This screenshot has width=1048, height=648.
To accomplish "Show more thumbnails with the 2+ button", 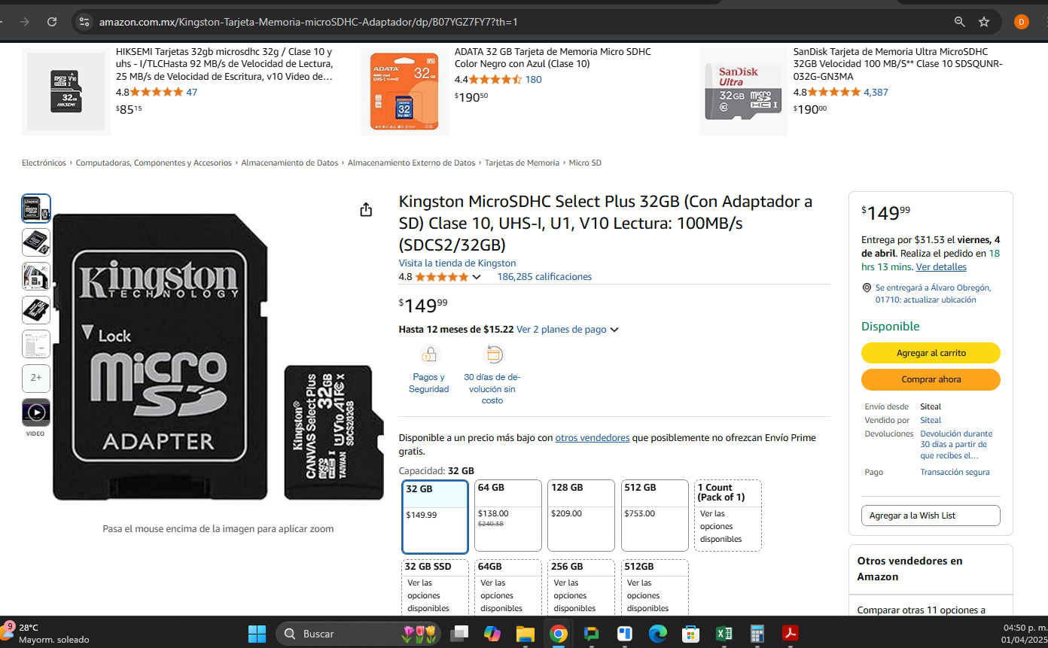I will click(x=36, y=378).
